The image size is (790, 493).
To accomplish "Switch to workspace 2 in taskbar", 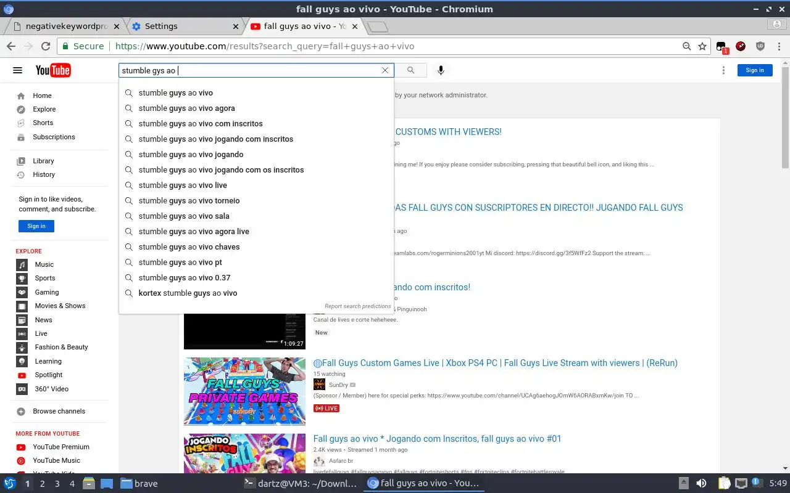I will click(43, 484).
